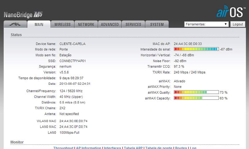
Task: Select device name CLIENTE-CAPELA
Action: pos(73,44)
